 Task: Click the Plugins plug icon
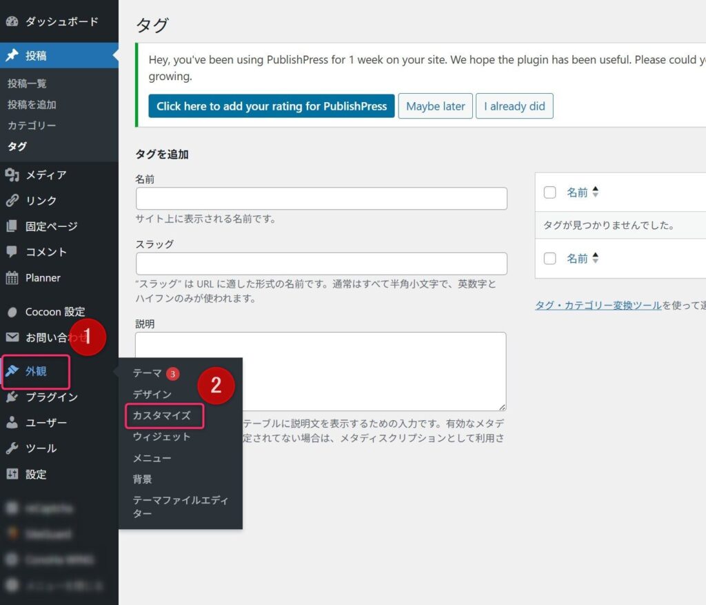[12, 397]
